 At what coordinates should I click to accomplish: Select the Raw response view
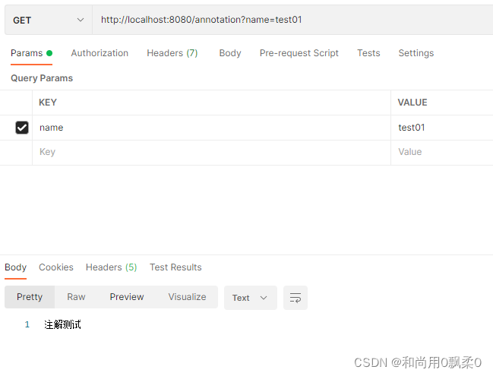pyautogui.click(x=76, y=297)
